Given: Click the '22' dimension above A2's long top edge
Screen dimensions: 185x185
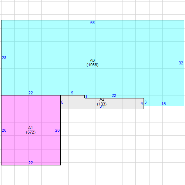Looking at the screenshot, I should (x=114, y=95).
